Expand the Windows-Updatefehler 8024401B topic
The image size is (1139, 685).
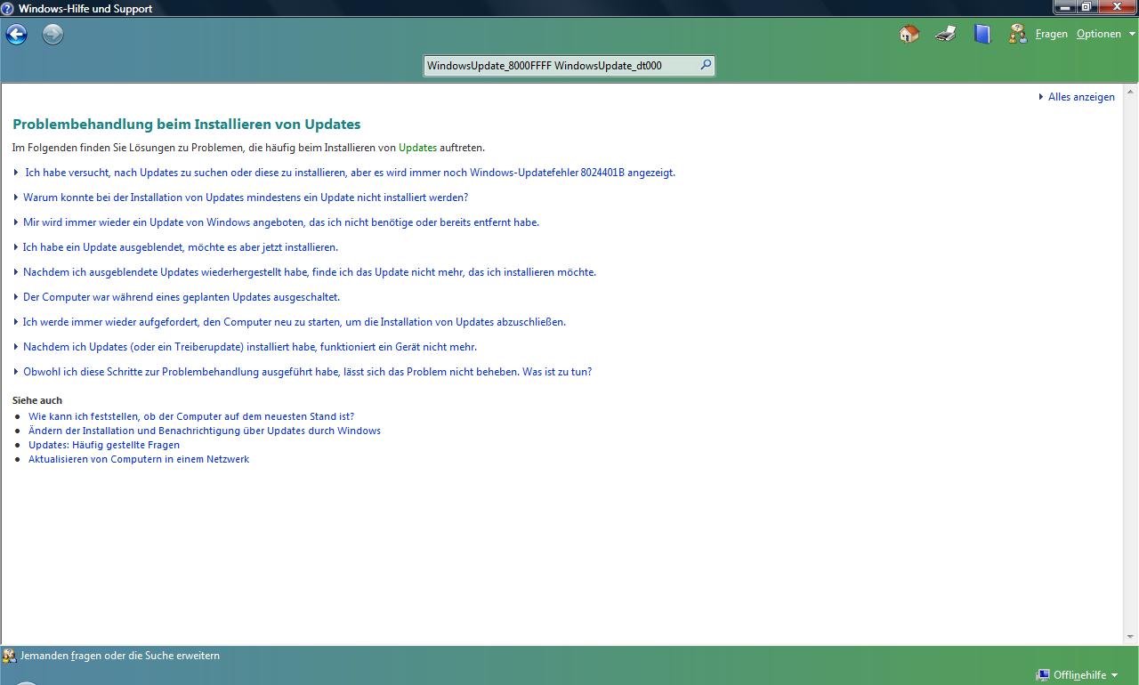click(350, 173)
